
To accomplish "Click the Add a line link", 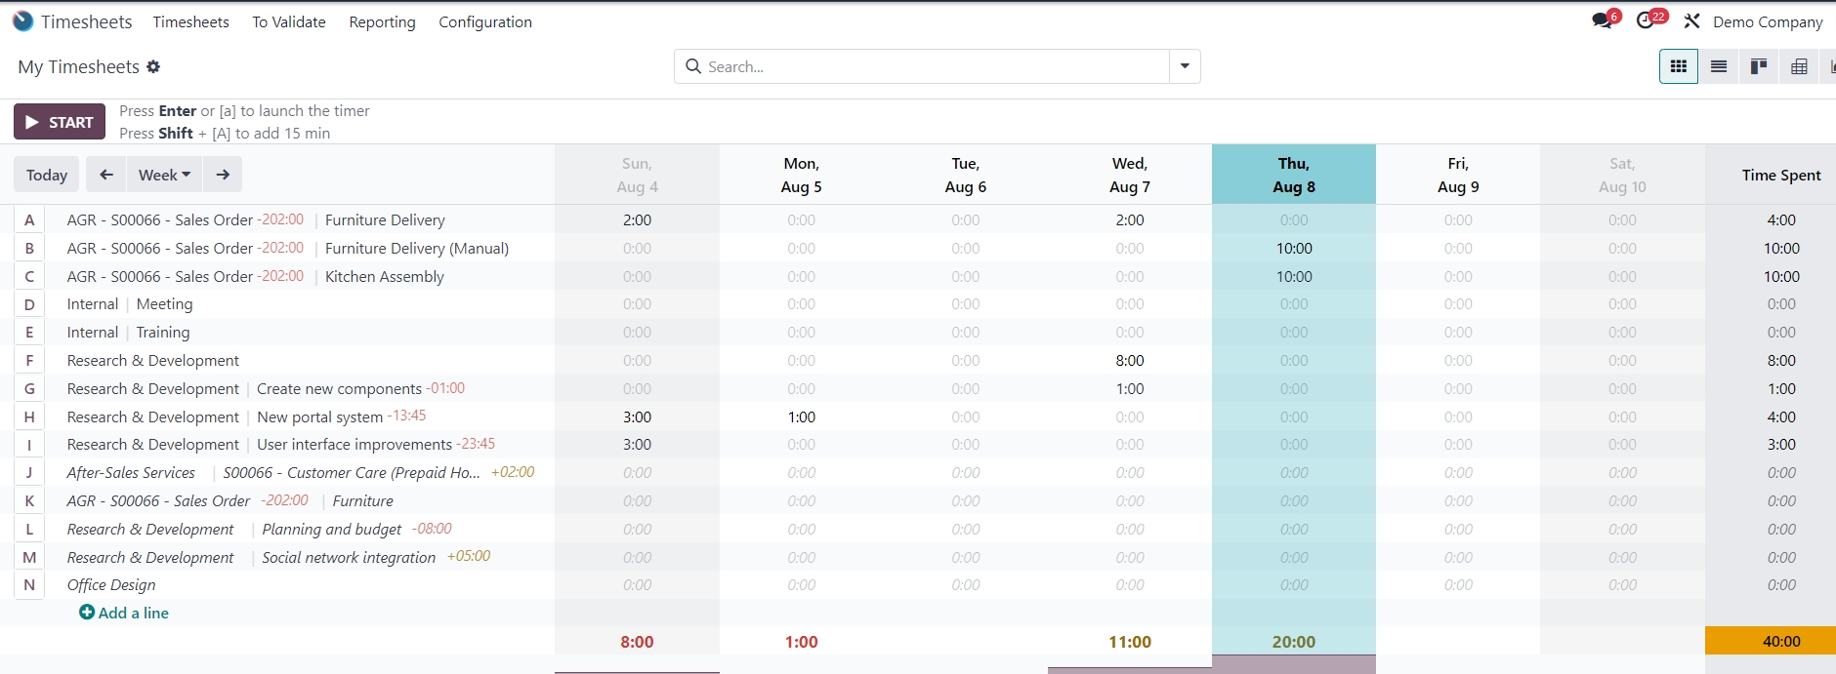I will pos(124,613).
